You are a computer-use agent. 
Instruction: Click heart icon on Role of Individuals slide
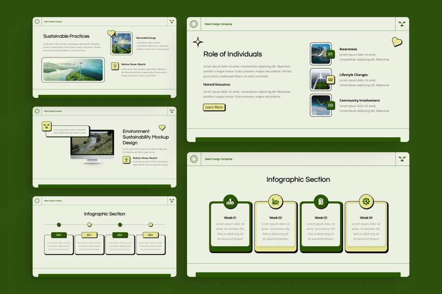pos(397,42)
